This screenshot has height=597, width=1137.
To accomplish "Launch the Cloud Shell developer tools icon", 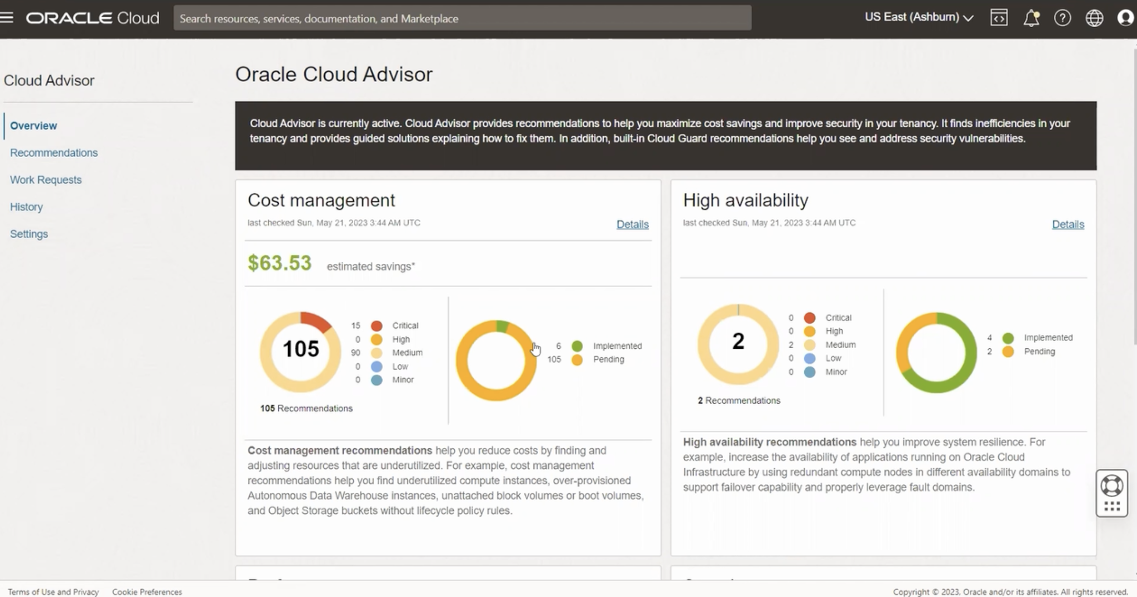I will (x=999, y=18).
